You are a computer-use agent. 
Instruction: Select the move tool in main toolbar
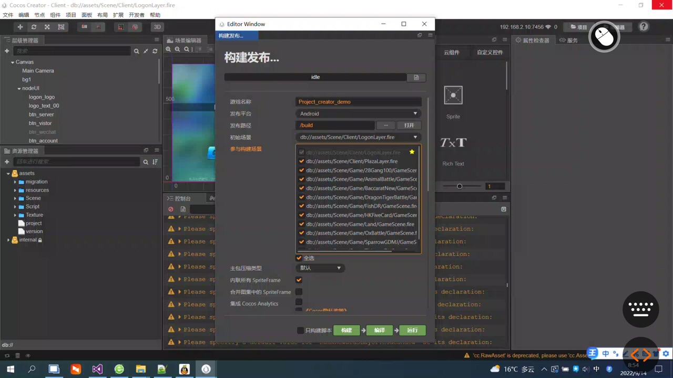tap(20, 27)
